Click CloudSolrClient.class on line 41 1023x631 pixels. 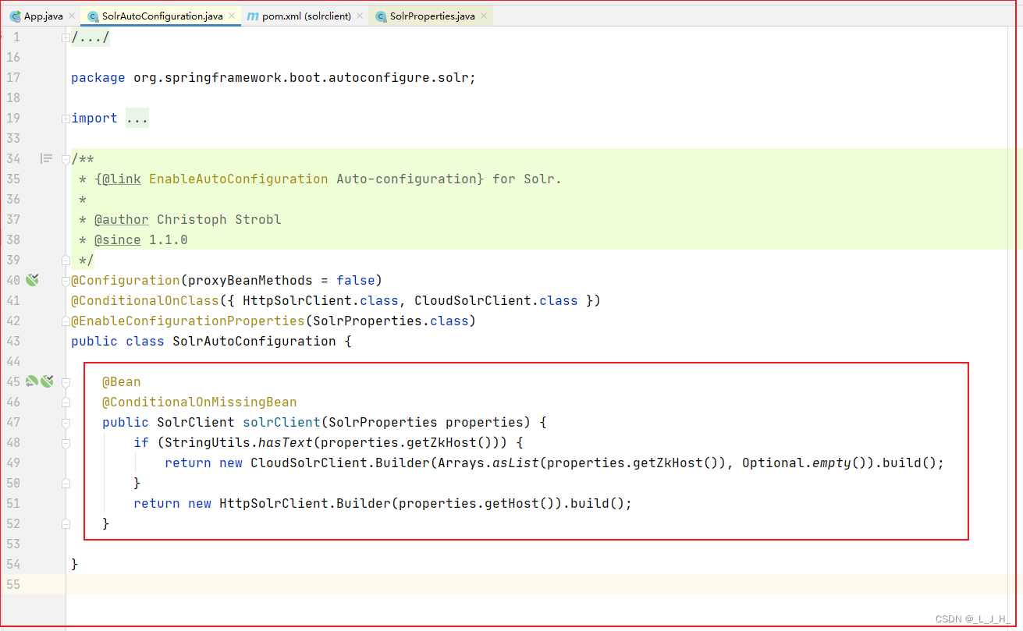(x=496, y=300)
